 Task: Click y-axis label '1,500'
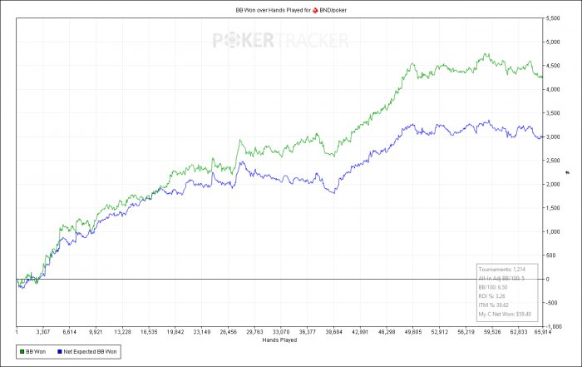pyautogui.click(x=553, y=208)
